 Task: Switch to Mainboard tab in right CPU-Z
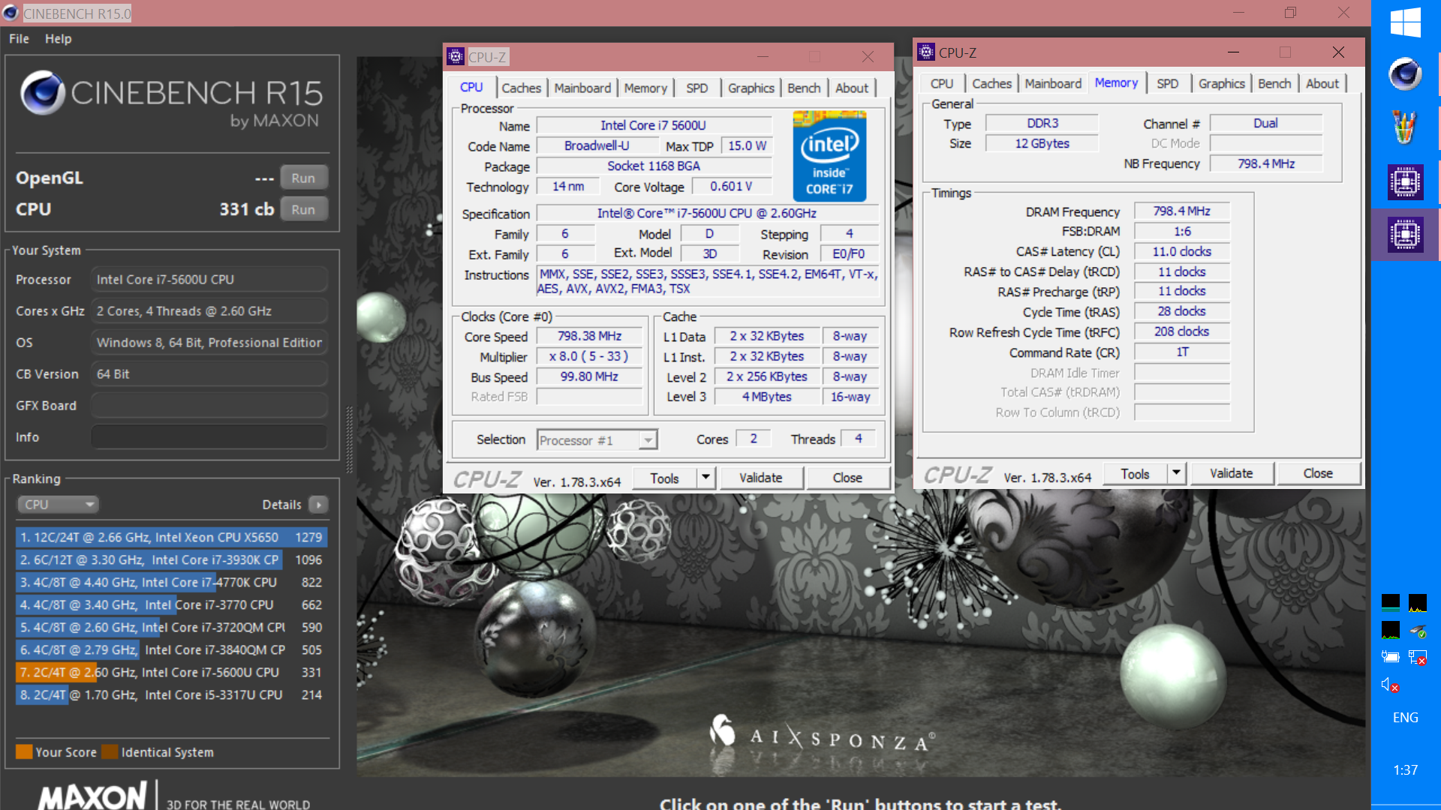point(1053,84)
